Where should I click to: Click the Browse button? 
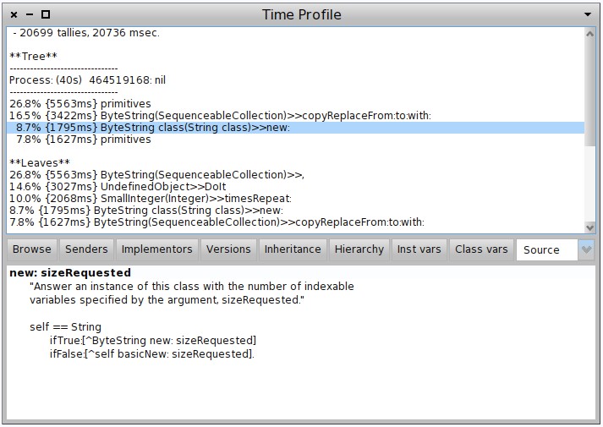tap(32, 249)
